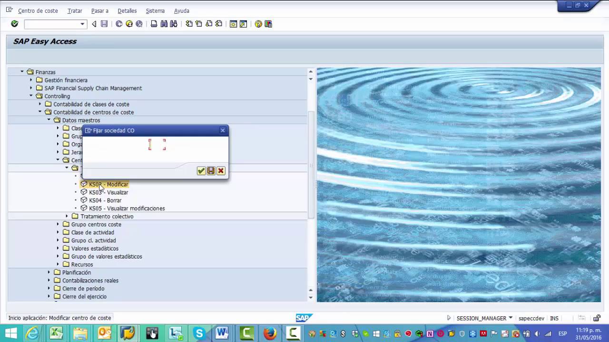Collapse Contabilidad de centros de coste

coord(40,112)
